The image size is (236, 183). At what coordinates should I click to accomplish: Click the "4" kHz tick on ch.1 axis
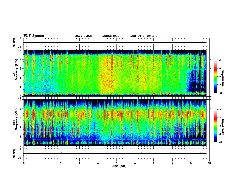[21, 78]
